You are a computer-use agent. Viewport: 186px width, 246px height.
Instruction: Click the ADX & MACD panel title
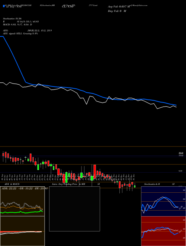pos(12,184)
